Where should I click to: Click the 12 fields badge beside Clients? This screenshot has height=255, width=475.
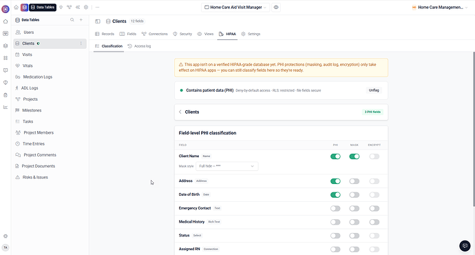[x=137, y=21]
